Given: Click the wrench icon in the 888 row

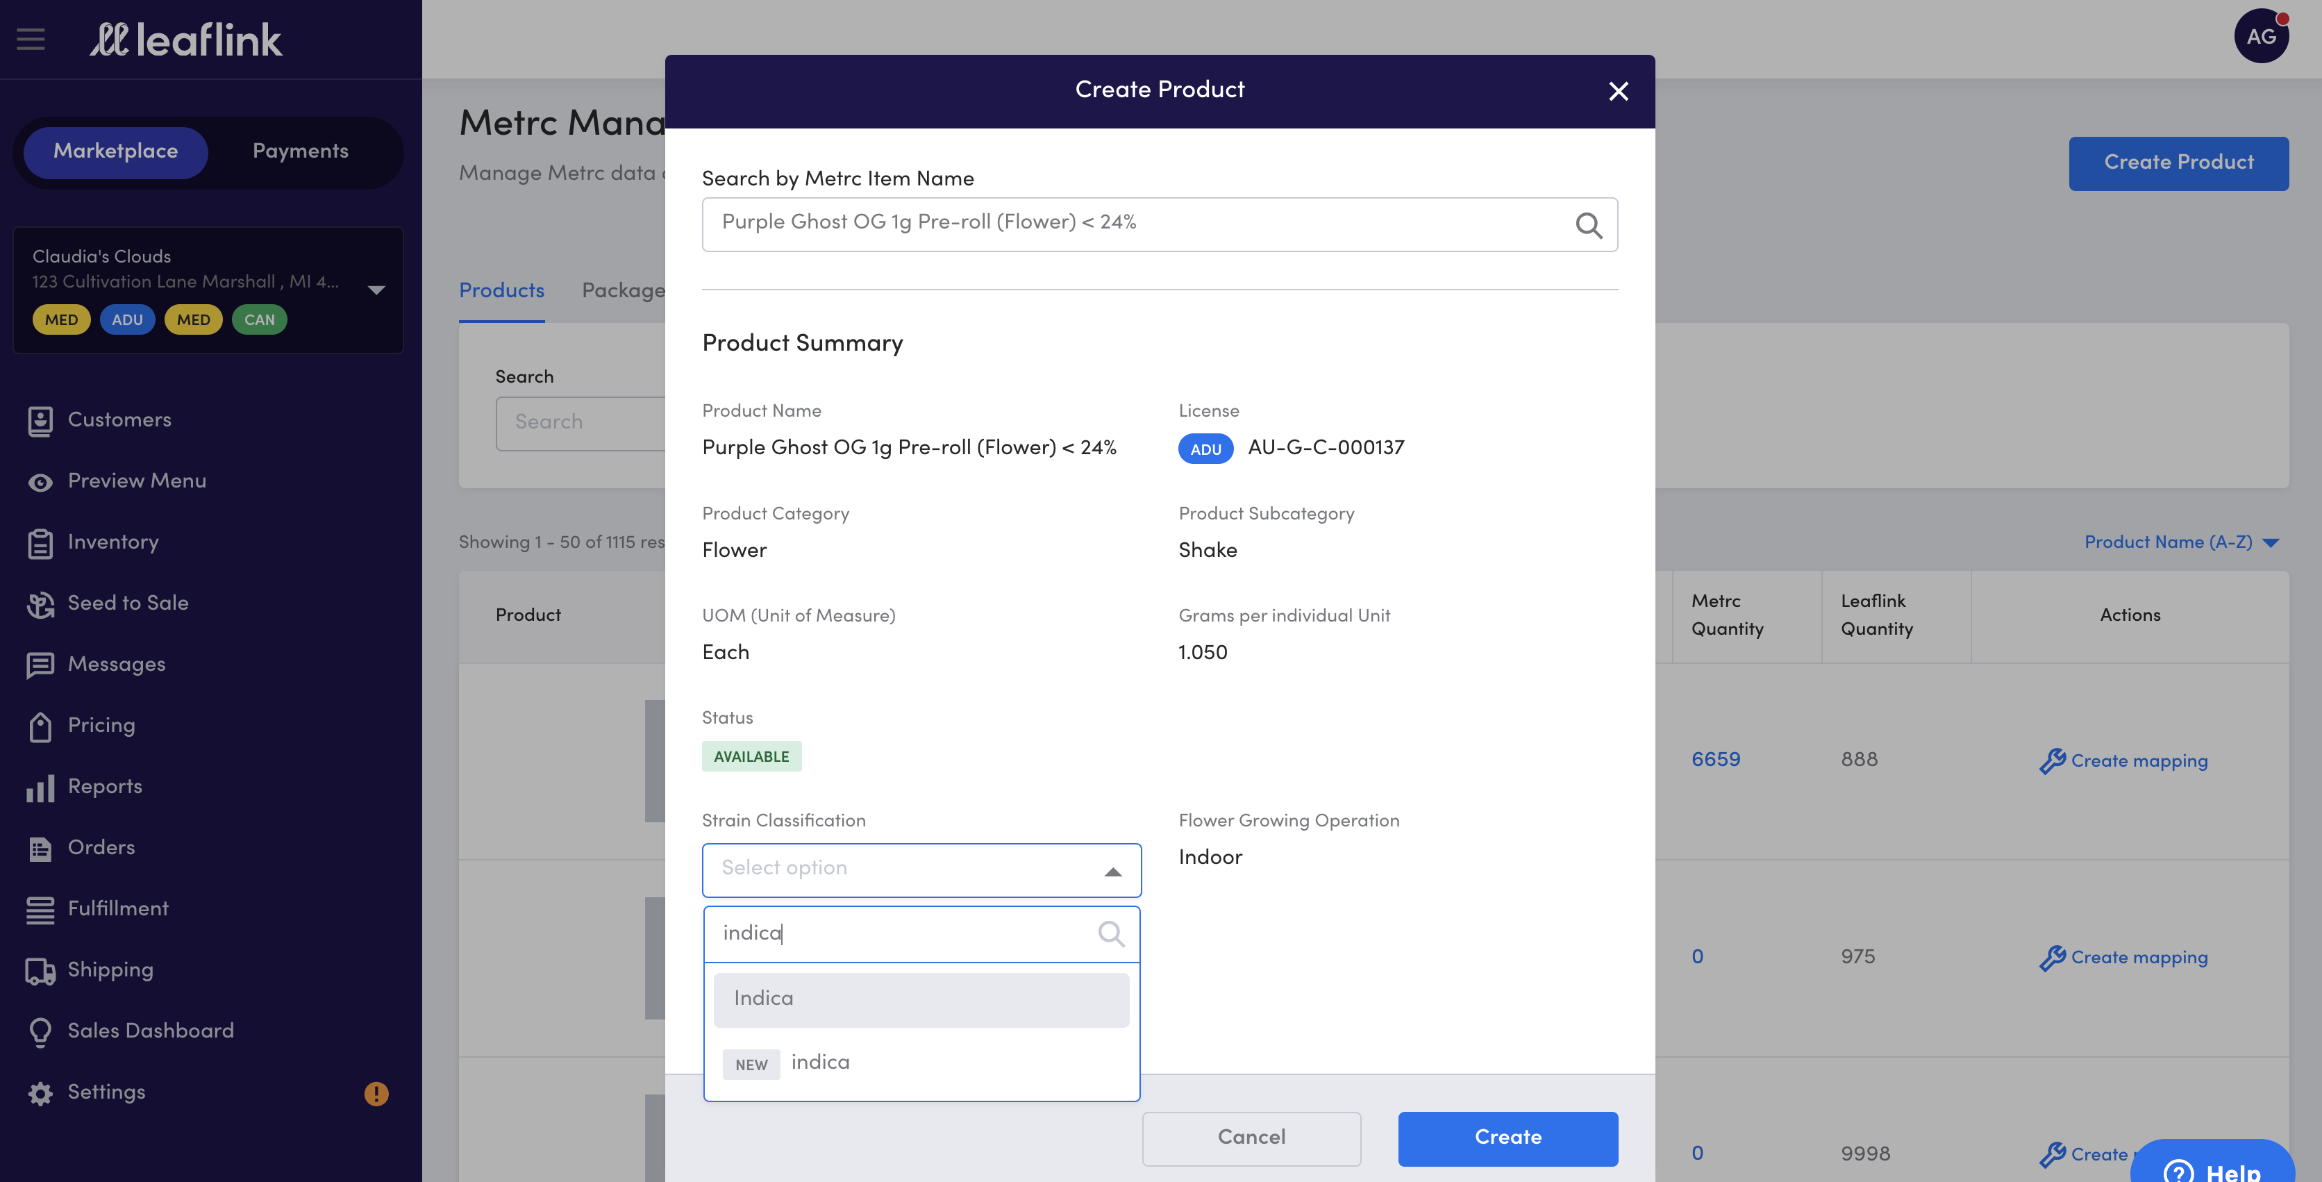Looking at the screenshot, I should 2052,761.
